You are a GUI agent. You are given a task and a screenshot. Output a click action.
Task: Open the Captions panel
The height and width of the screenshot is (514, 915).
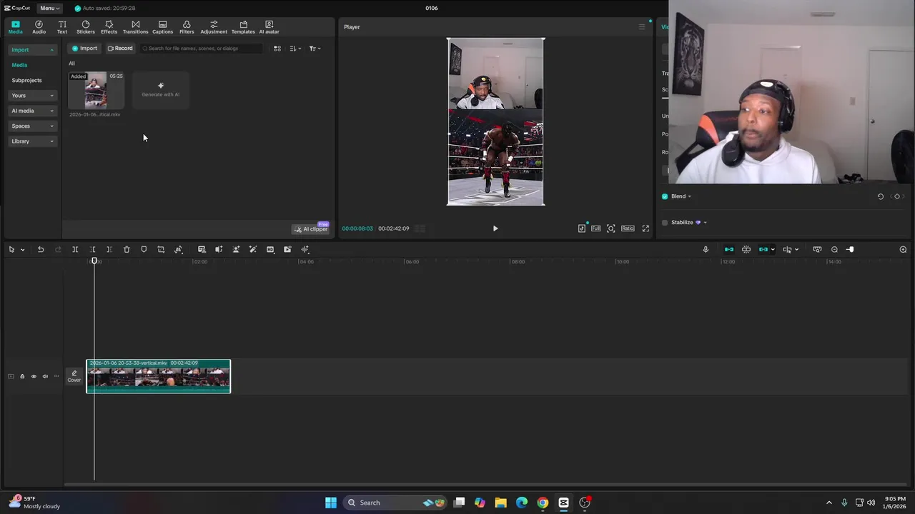click(162, 27)
